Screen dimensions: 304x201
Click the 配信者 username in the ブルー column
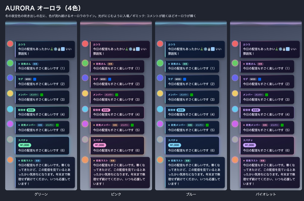[171, 110]
